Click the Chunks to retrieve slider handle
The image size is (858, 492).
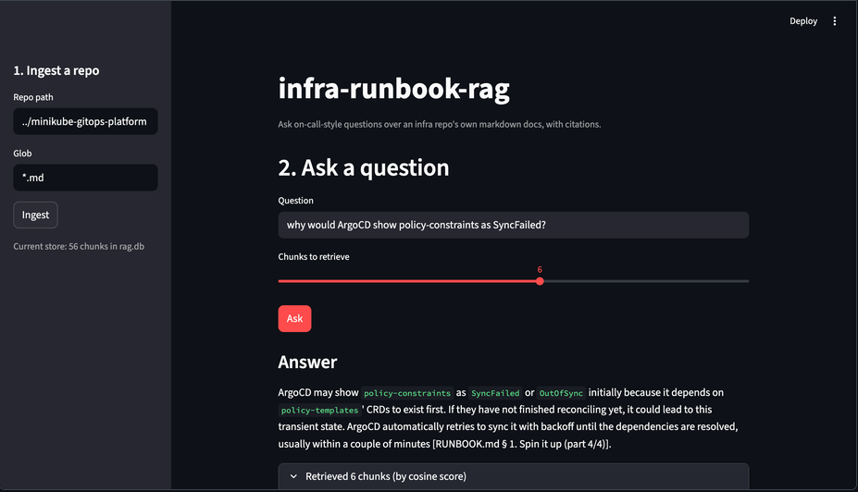tap(541, 281)
